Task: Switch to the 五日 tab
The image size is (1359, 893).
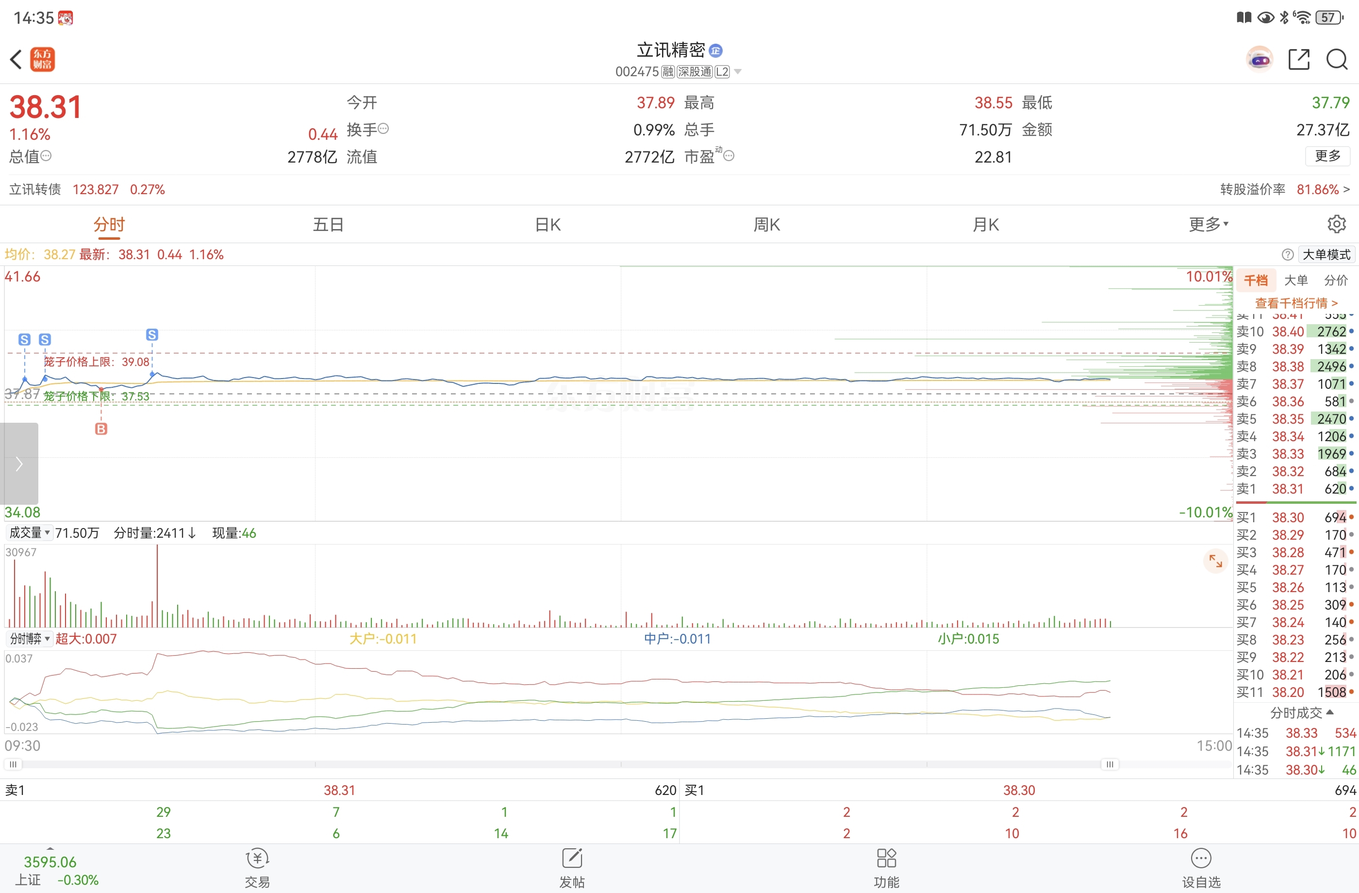Action: click(x=328, y=224)
